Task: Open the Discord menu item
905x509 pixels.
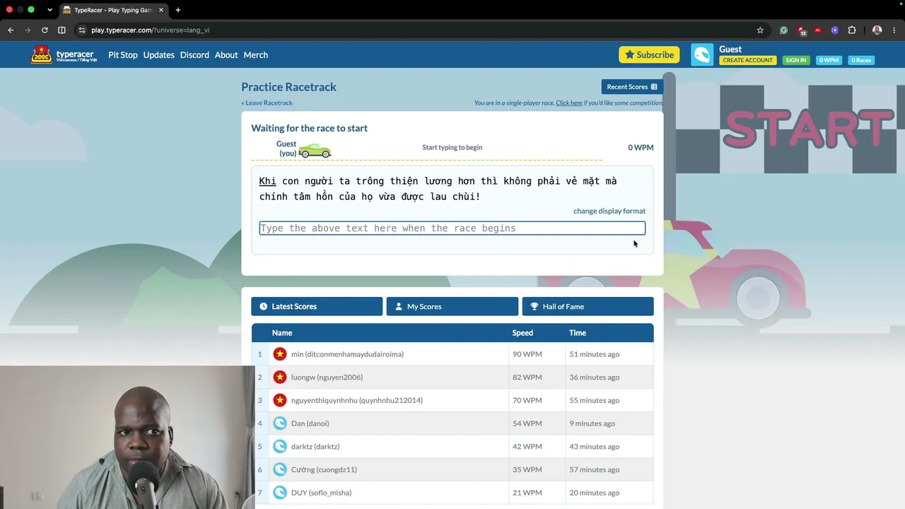Action: (194, 55)
